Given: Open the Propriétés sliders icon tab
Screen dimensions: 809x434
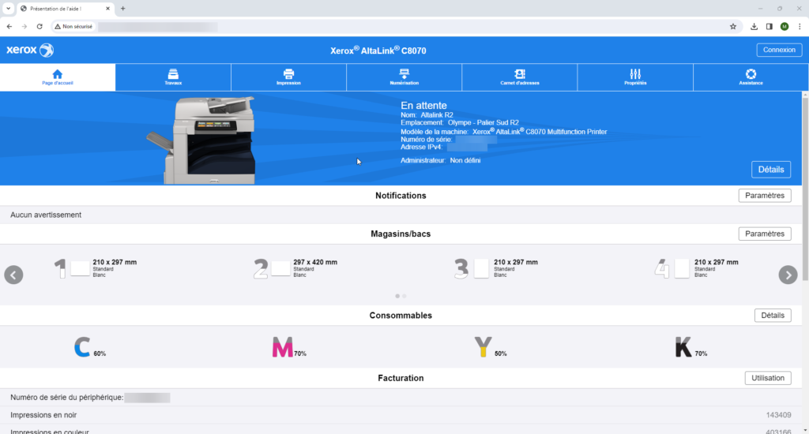Looking at the screenshot, I should click(x=635, y=77).
